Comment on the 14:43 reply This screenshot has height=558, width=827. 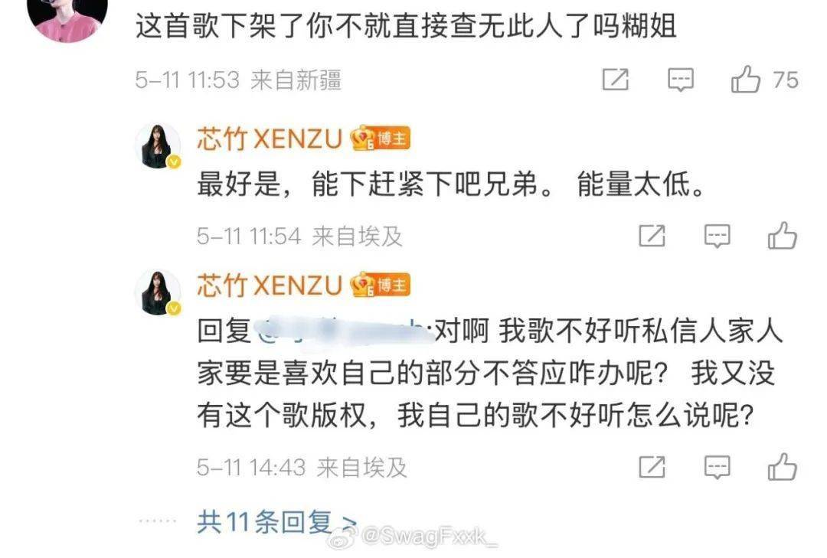717,467
